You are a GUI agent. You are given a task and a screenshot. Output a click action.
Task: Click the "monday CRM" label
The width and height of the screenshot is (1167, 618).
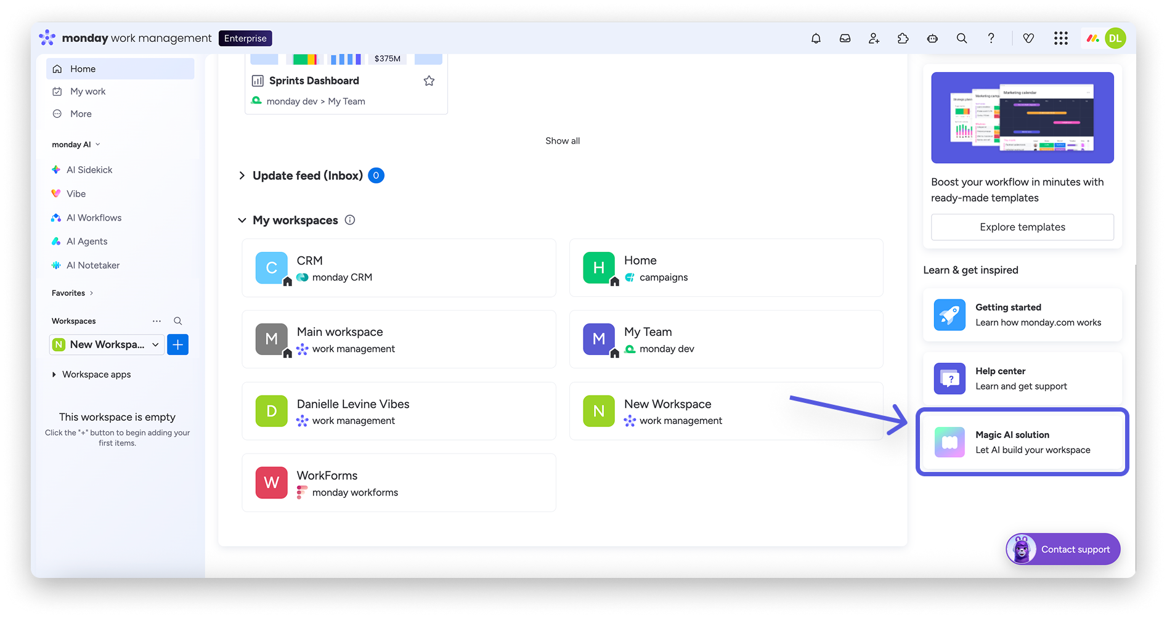tap(342, 277)
